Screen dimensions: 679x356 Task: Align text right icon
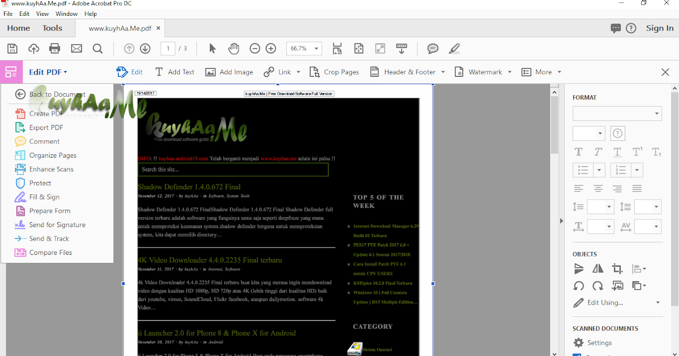[617, 188]
